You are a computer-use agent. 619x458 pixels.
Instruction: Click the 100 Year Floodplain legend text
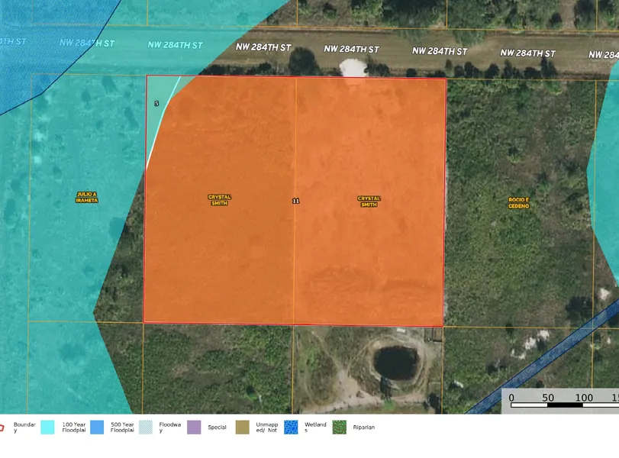(74, 427)
